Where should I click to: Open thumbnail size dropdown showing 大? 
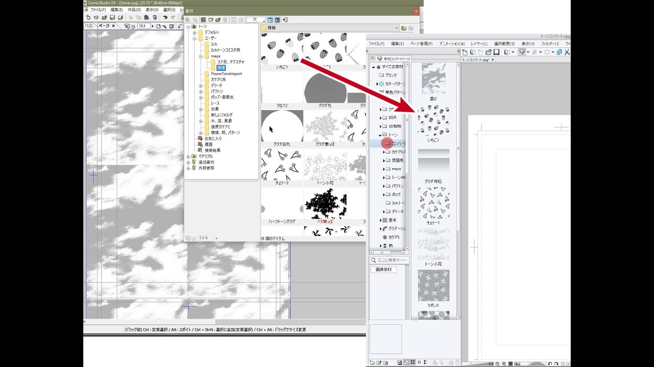click(255, 20)
